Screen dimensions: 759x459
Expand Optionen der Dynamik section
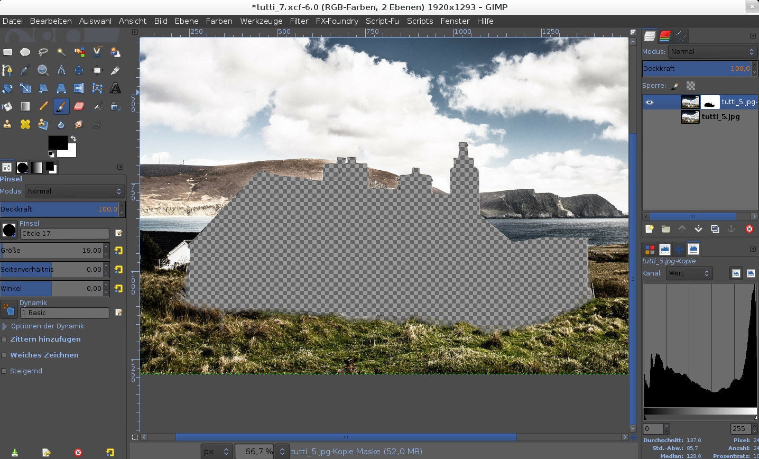click(x=5, y=326)
